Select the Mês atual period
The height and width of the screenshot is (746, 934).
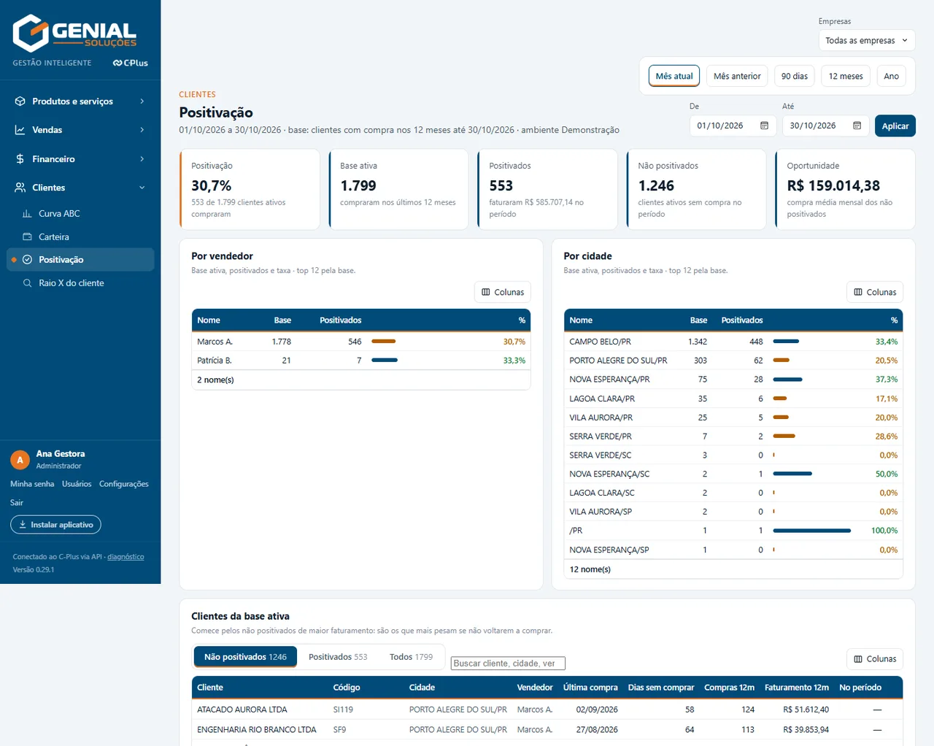674,76
